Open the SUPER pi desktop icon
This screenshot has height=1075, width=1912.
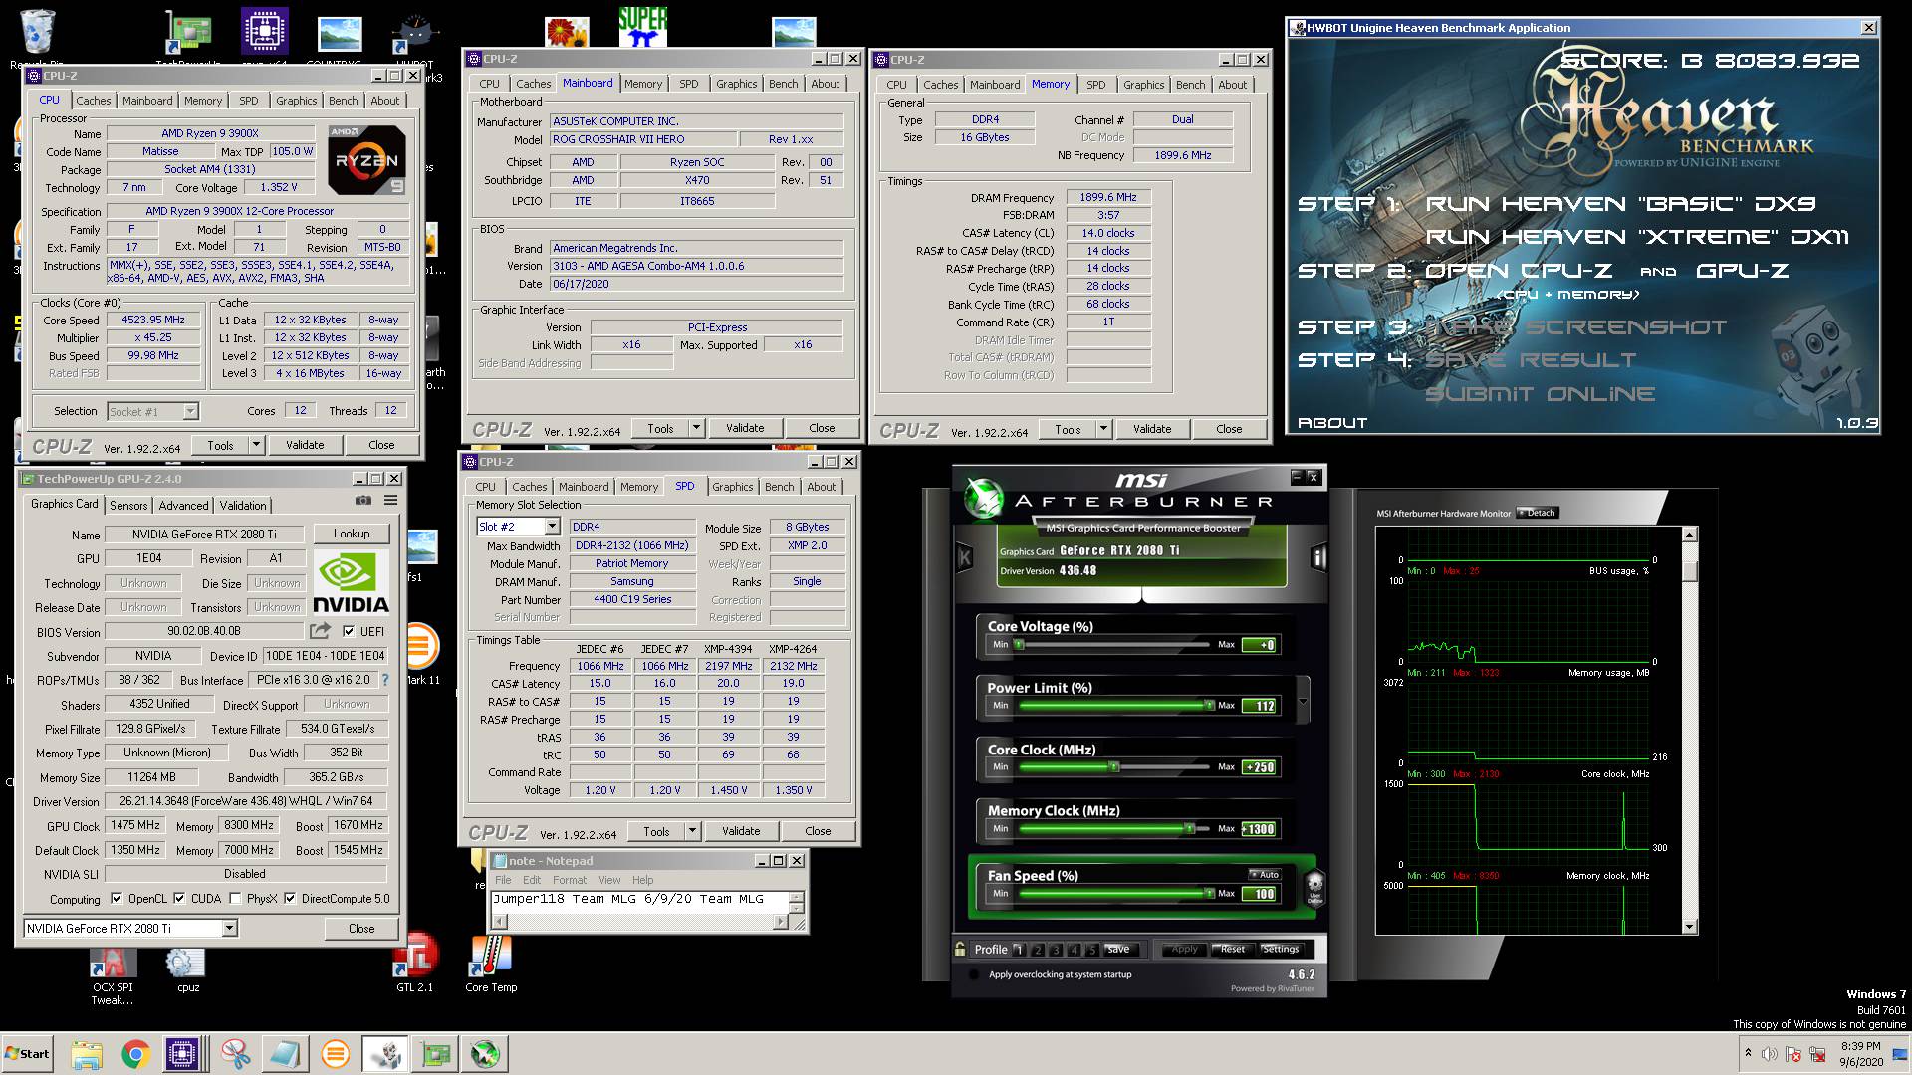[x=642, y=27]
